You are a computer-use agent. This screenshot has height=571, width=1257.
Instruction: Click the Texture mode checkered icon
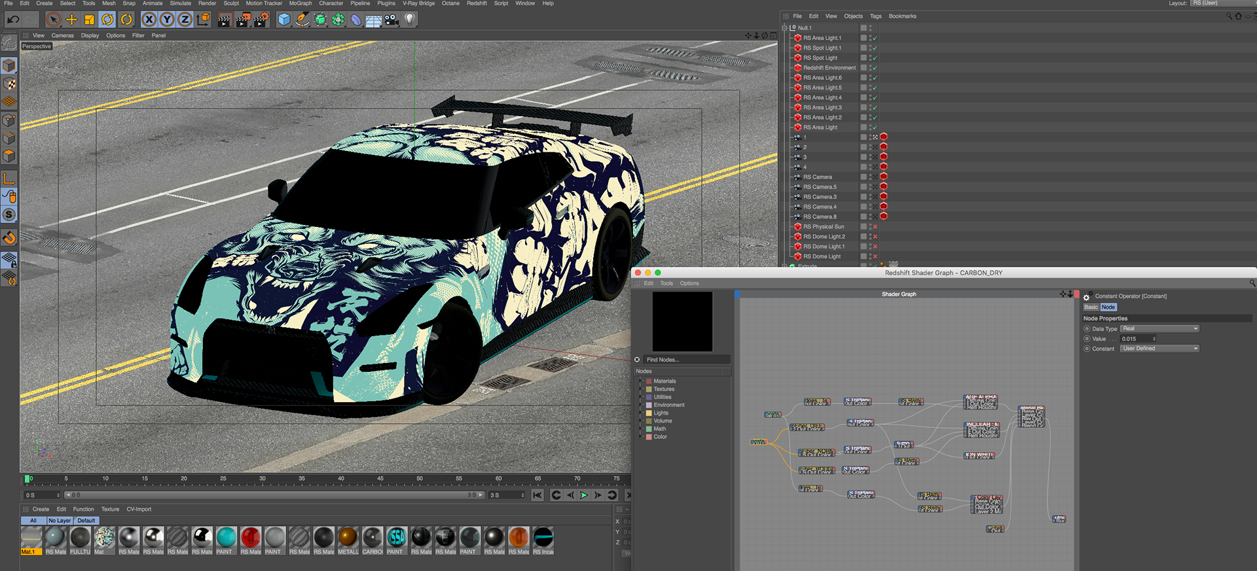pos(9,84)
